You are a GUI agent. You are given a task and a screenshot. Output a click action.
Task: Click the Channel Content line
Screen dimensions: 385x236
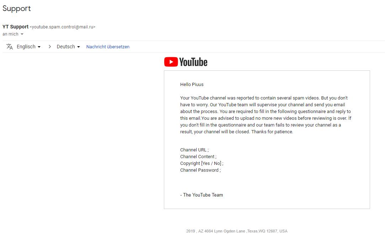click(198, 157)
